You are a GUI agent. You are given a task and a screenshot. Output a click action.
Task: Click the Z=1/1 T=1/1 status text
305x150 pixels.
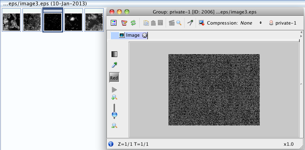pos(133,144)
